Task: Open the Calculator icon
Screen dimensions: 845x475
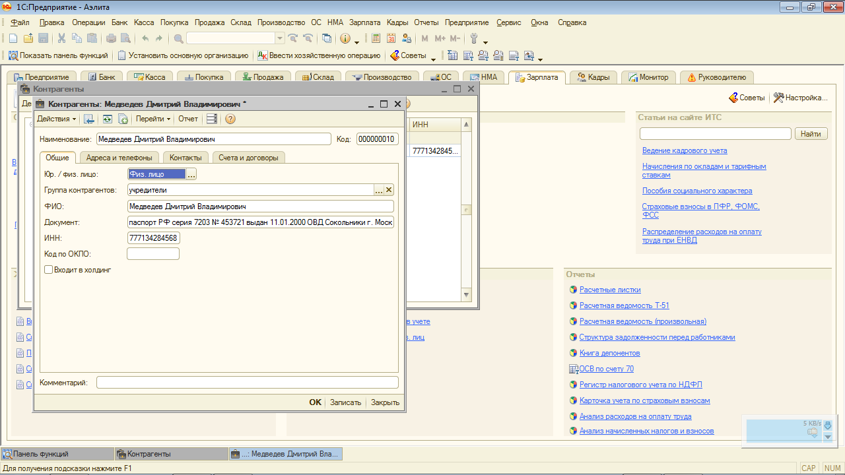Action: coord(376,38)
